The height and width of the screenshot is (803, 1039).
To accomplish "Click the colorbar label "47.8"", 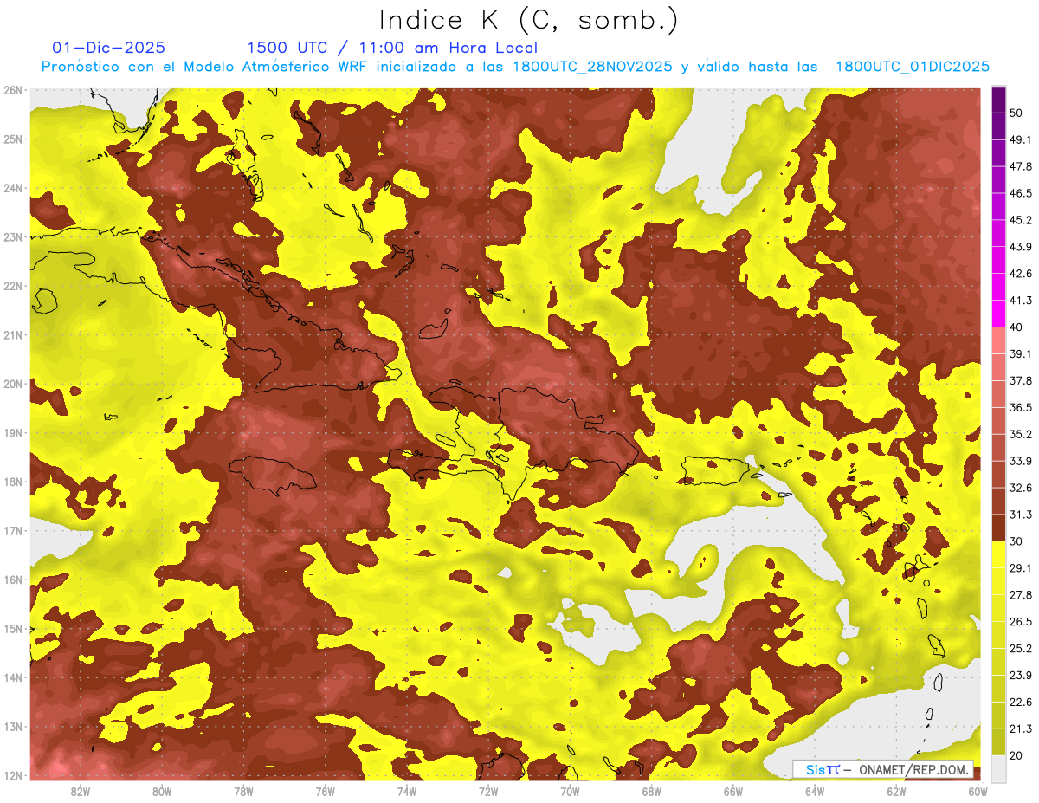I will coord(1021,165).
